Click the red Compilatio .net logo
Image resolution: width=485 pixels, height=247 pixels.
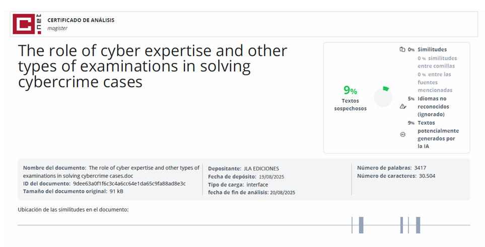(x=27, y=24)
